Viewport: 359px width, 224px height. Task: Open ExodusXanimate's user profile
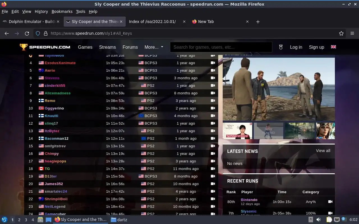[x=60, y=63]
